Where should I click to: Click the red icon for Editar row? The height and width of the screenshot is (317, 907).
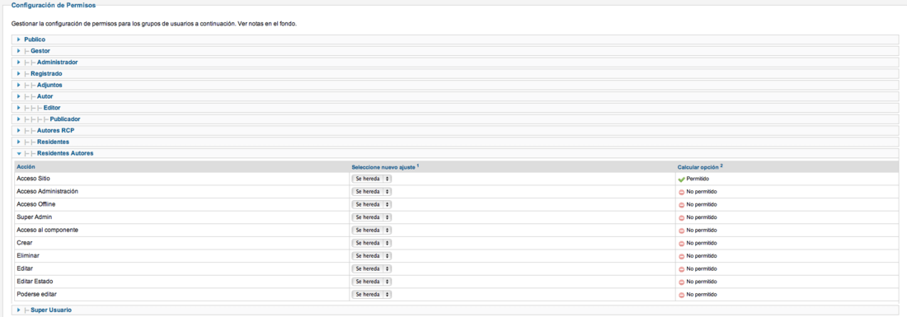coord(681,269)
